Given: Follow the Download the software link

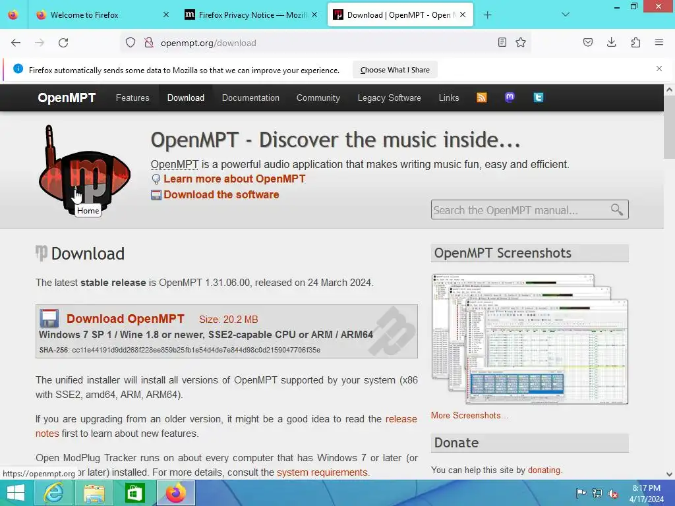Looking at the screenshot, I should click(221, 194).
